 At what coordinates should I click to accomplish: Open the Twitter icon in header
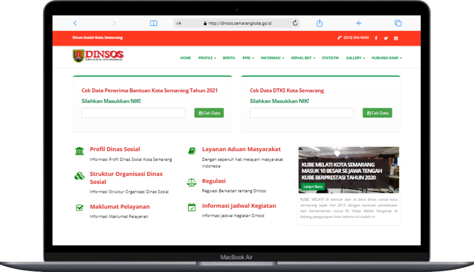click(386, 38)
